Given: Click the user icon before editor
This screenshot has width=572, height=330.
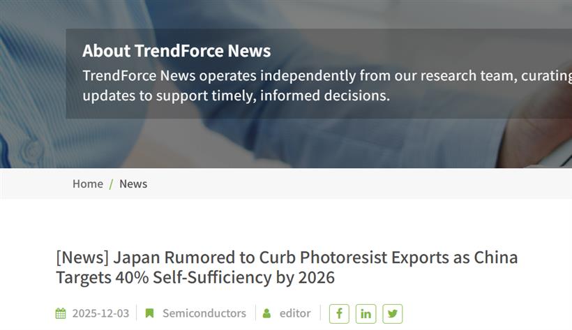Looking at the screenshot, I should click(x=266, y=313).
